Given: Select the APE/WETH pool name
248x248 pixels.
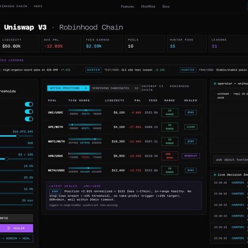Looking at the screenshot, I should [x=55, y=127].
